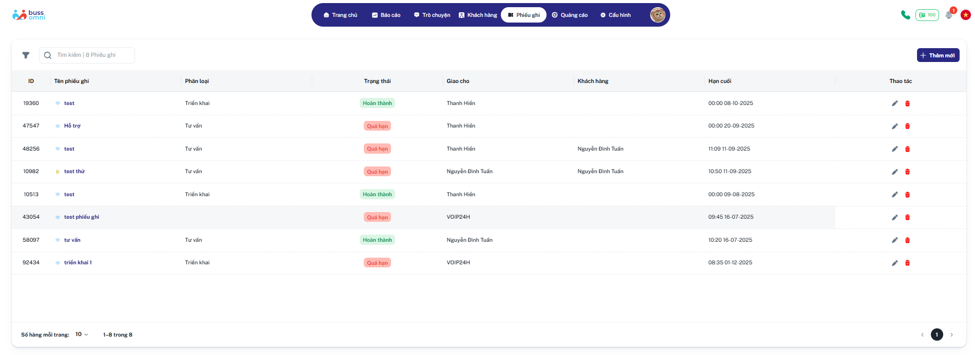This screenshot has height=355, width=975.
Task: Click the credit balance 100 badge
Action: [927, 15]
